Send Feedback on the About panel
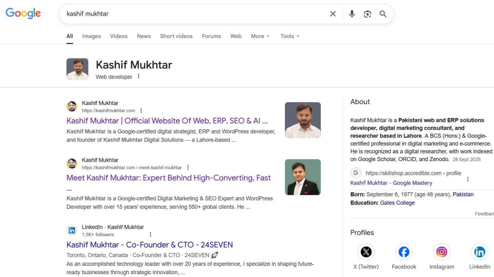 (484, 214)
